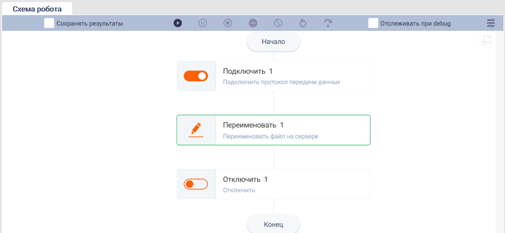
Task: Click the redo curved-arrow icon
Action: (x=328, y=23)
